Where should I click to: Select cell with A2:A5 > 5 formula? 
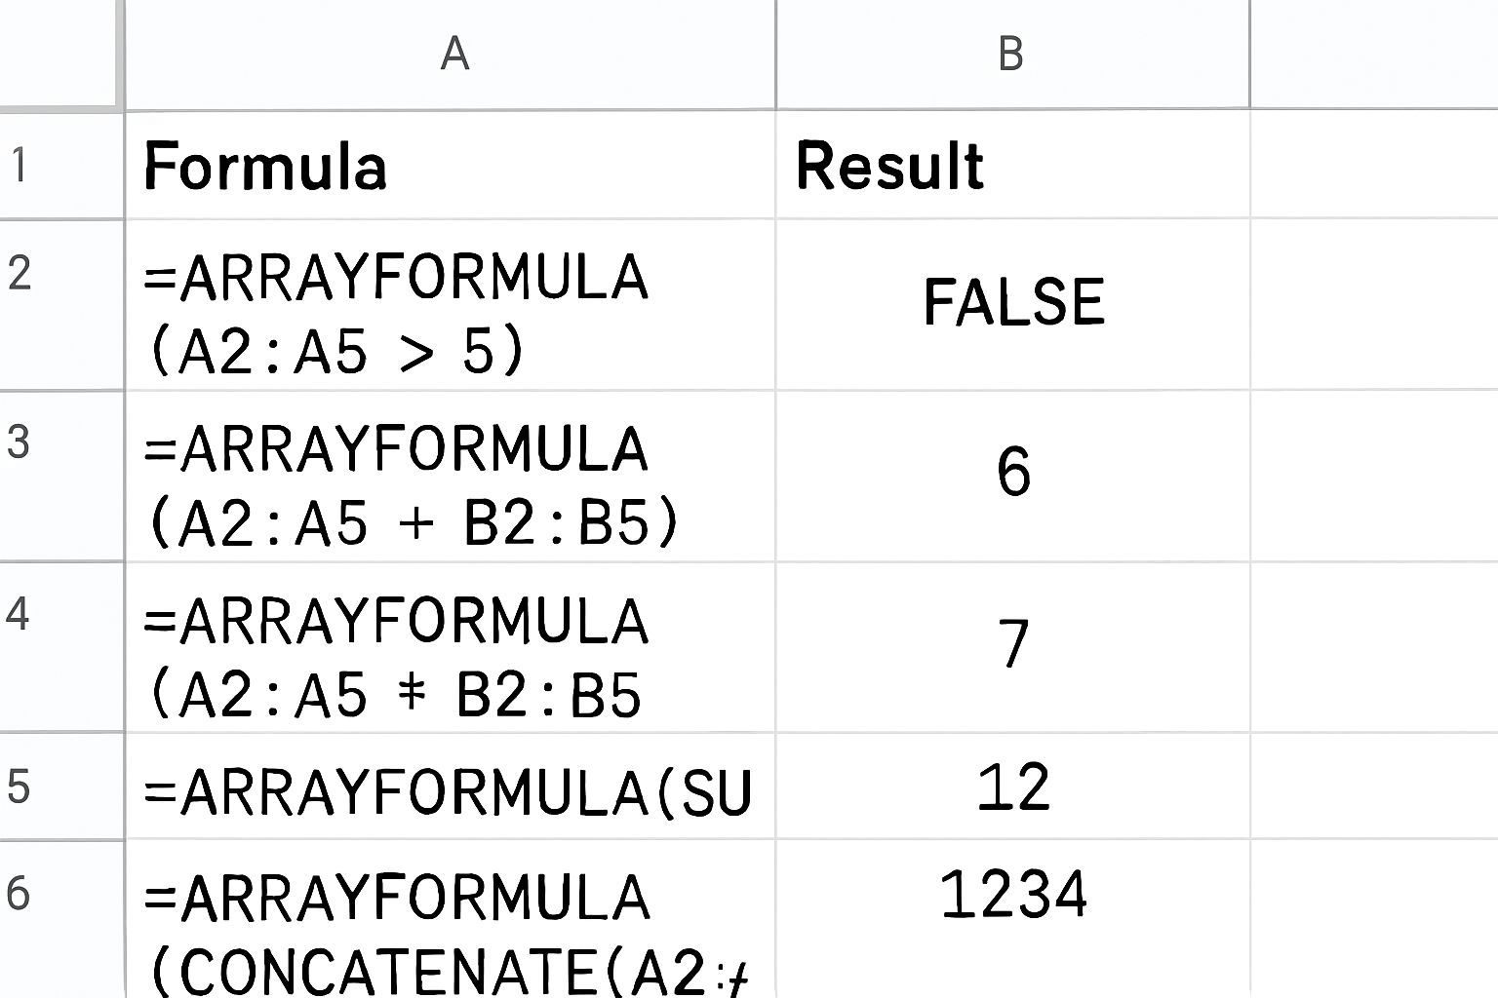tap(451, 305)
